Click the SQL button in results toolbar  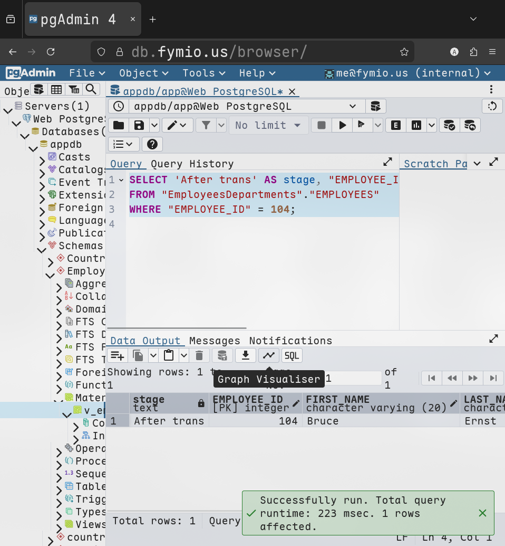point(292,355)
